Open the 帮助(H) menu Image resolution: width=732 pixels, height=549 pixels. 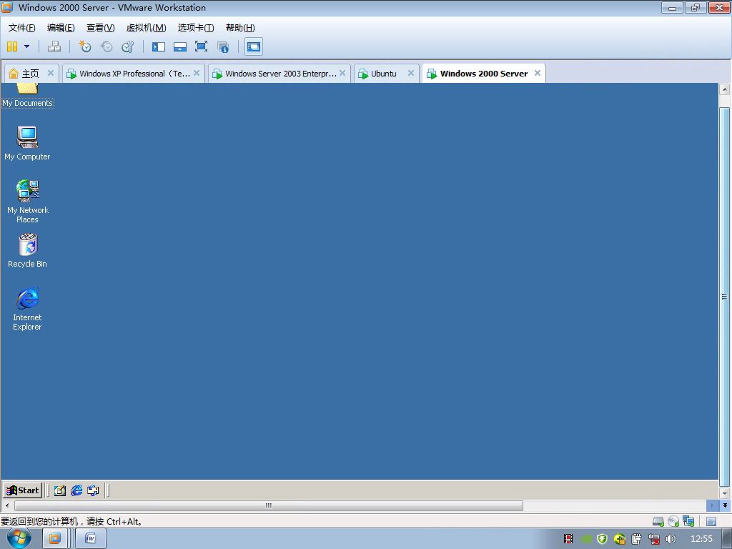[240, 28]
